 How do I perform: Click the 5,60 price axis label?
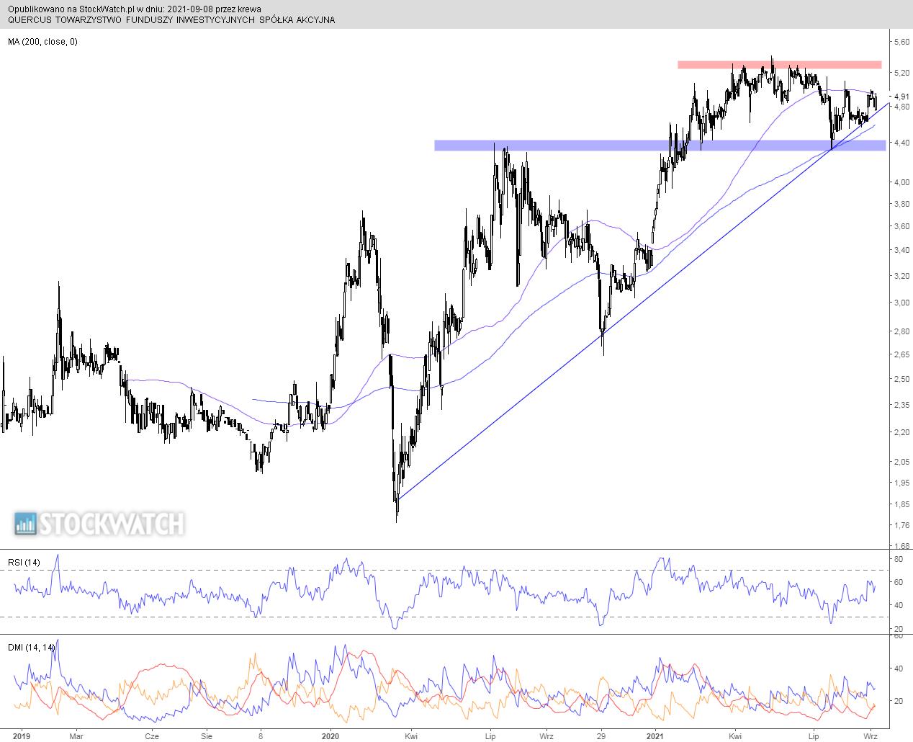[900, 42]
